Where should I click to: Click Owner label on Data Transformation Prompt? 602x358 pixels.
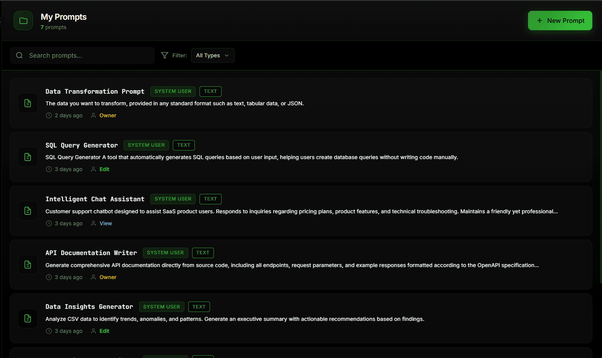pyautogui.click(x=108, y=115)
